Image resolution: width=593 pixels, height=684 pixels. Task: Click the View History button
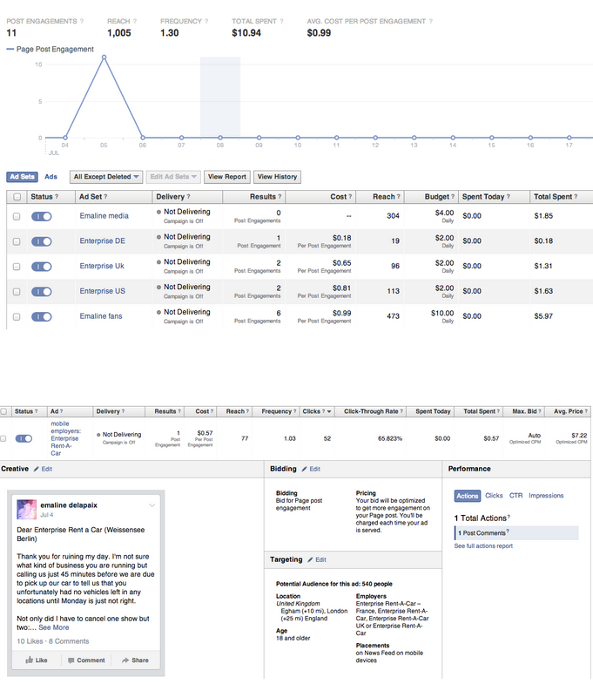tap(277, 177)
